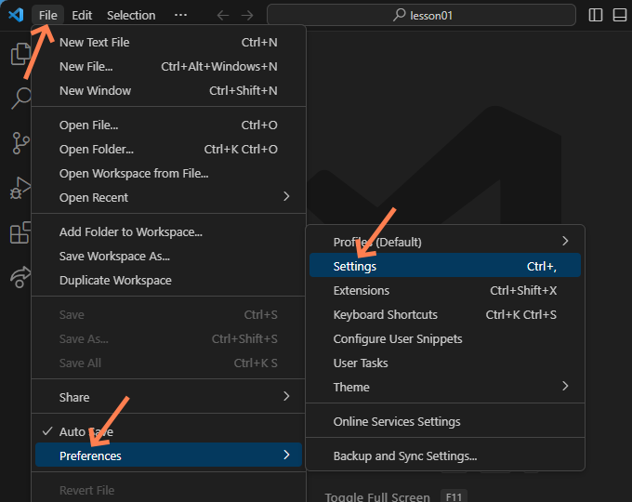Image resolution: width=632 pixels, height=502 pixels.
Task: Open the File menu
Action: (48, 15)
